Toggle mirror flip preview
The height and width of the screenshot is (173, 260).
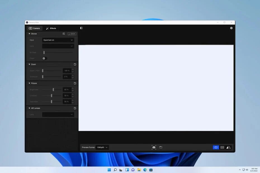point(229,147)
